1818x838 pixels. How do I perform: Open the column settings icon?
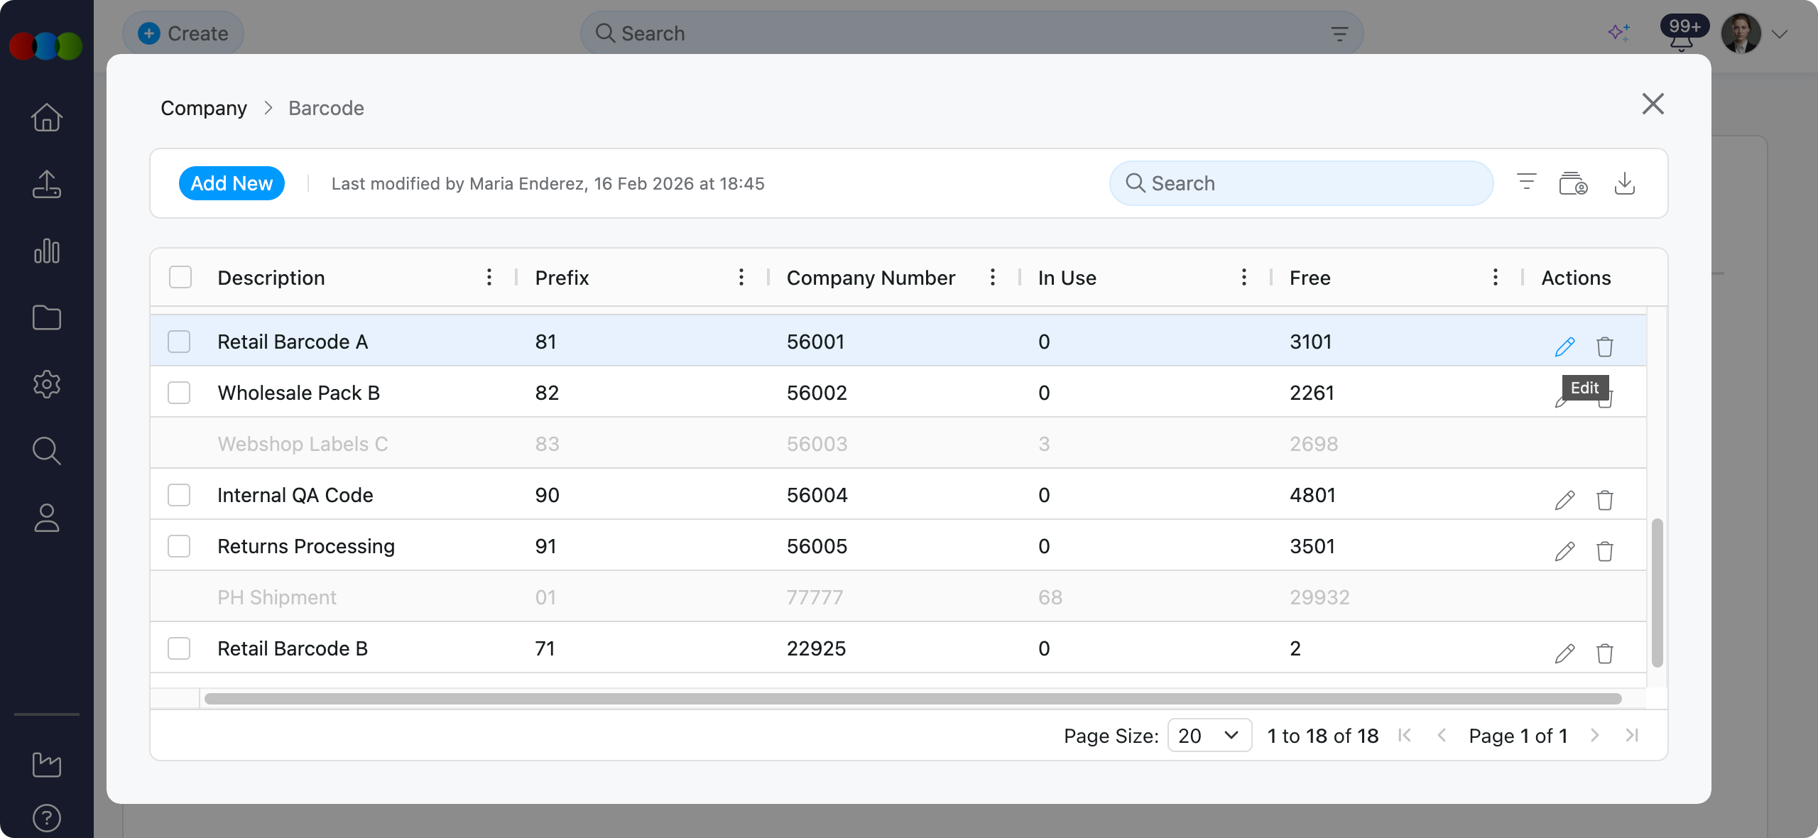[1572, 183]
